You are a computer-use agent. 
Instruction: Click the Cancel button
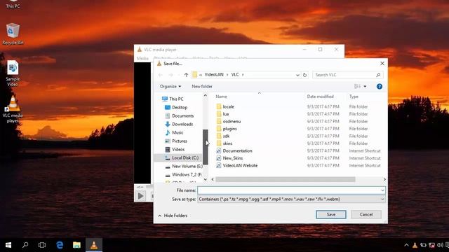pos(366,215)
